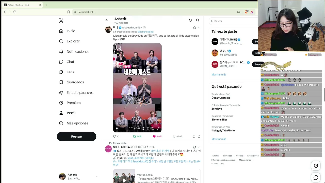The width and height of the screenshot is (325, 183).
Task: Open the Términos footer link
Action: [215, 156]
